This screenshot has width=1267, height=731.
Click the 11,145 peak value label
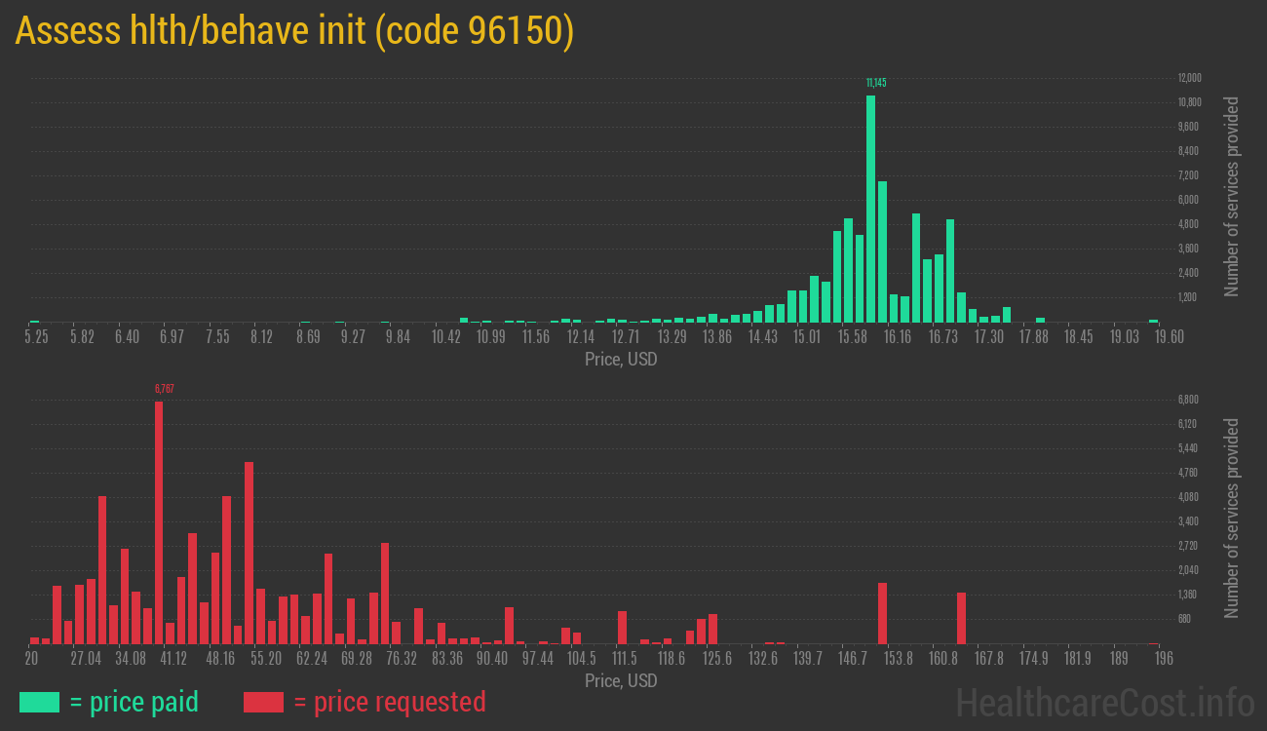(x=876, y=83)
